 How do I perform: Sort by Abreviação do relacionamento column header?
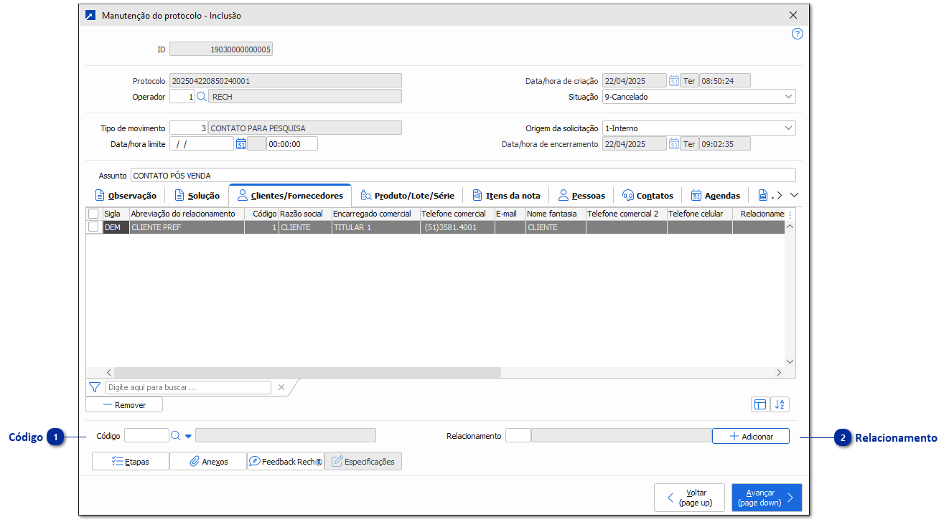(x=187, y=214)
